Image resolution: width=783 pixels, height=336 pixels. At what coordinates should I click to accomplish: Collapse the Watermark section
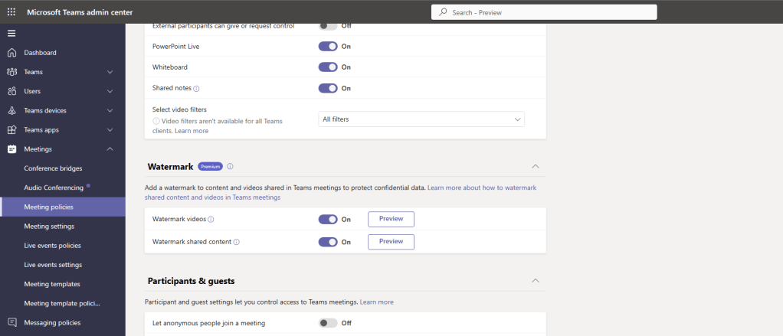pyautogui.click(x=535, y=166)
